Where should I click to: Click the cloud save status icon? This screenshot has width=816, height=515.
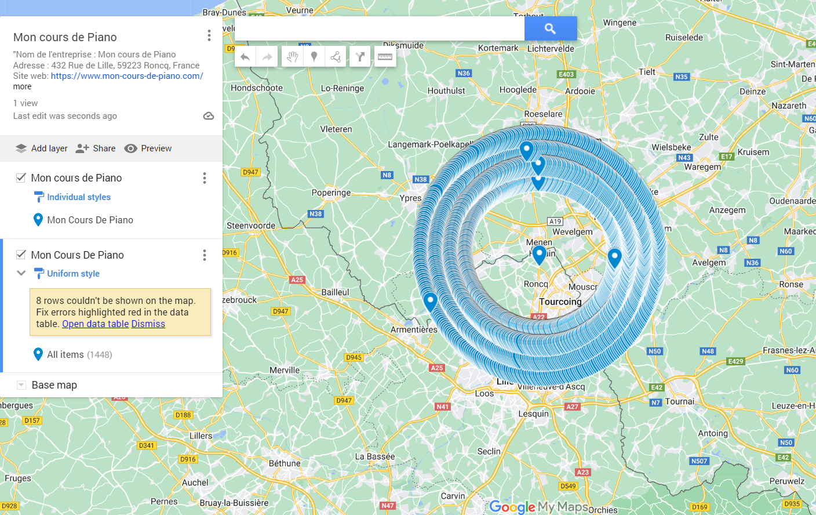[x=209, y=116]
